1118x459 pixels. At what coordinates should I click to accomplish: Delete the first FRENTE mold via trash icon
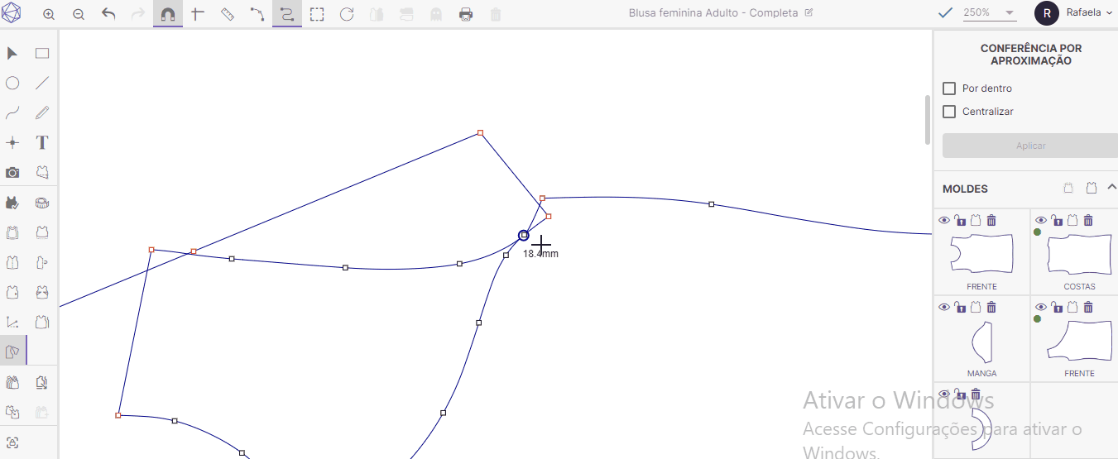point(991,220)
